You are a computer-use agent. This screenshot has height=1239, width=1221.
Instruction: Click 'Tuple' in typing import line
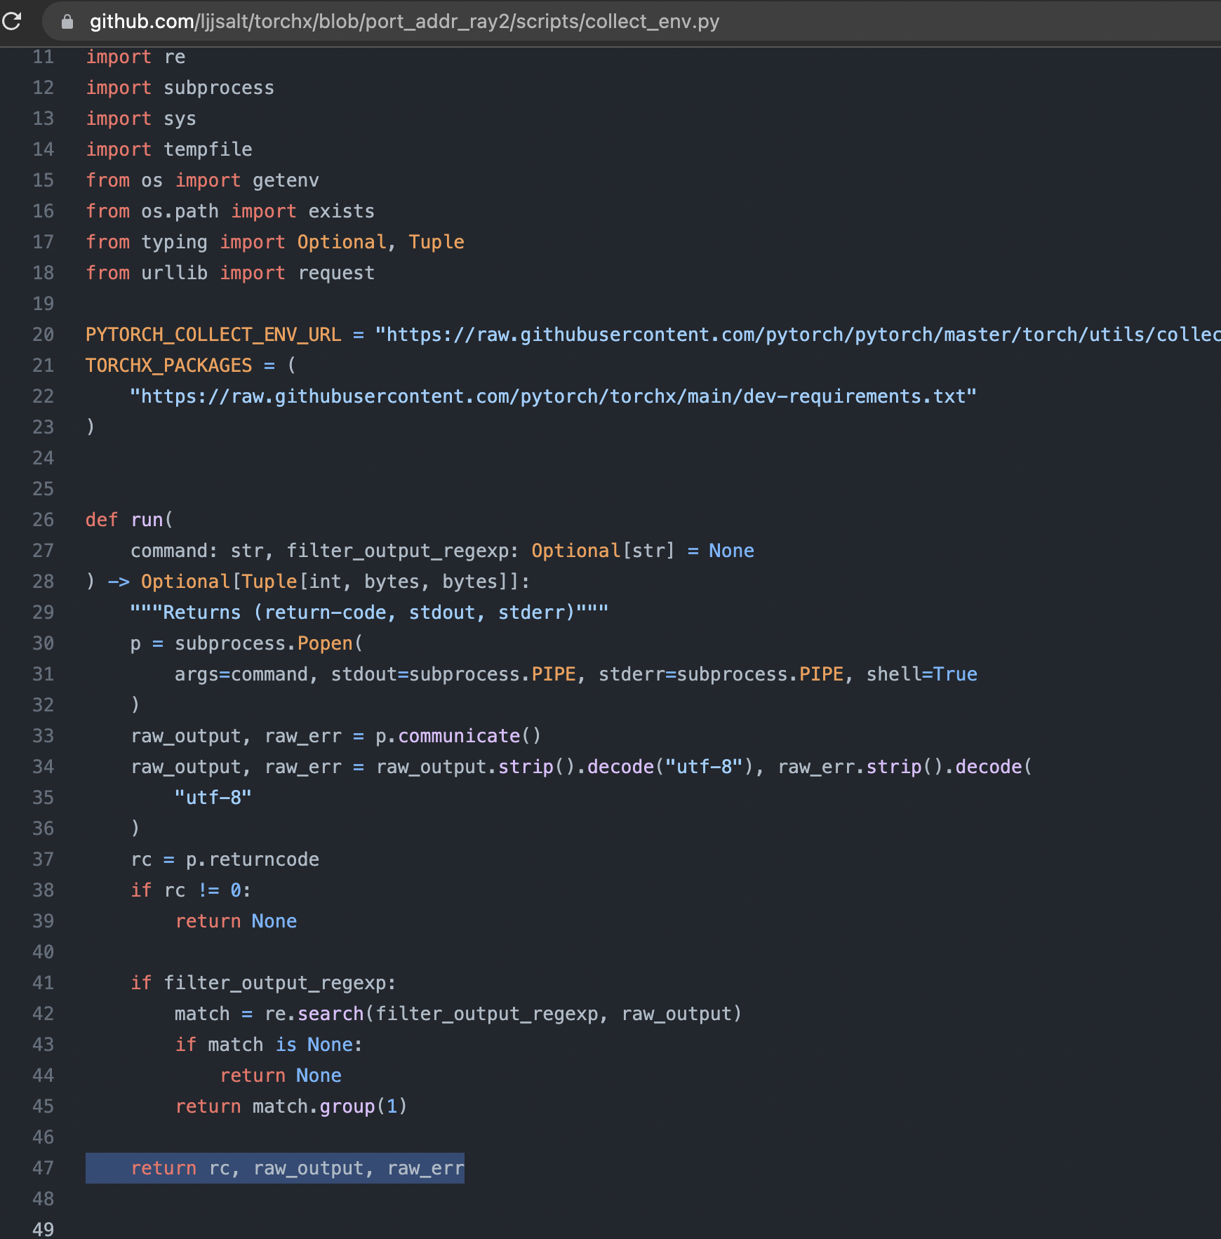[x=436, y=242]
